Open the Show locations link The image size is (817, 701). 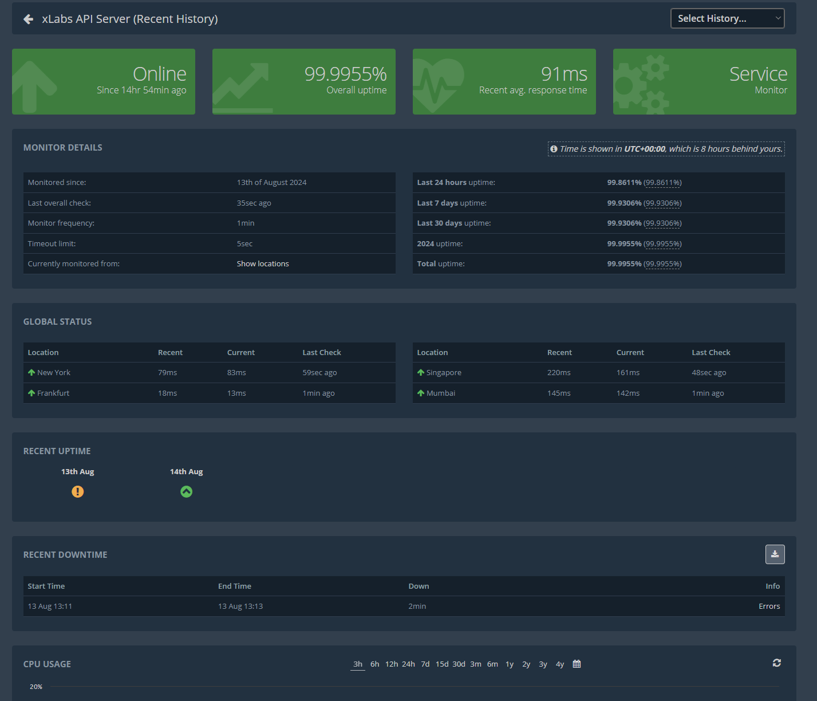(263, 264)
